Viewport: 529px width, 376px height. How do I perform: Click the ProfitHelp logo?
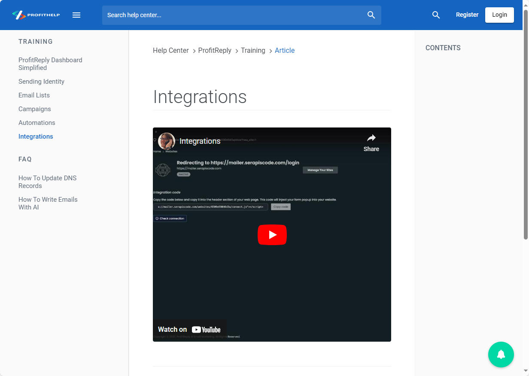click(36, 15)
